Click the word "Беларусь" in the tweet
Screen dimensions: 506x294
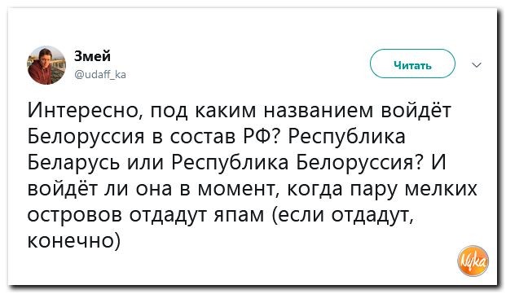pyautogui.click(x=74, y=162)
